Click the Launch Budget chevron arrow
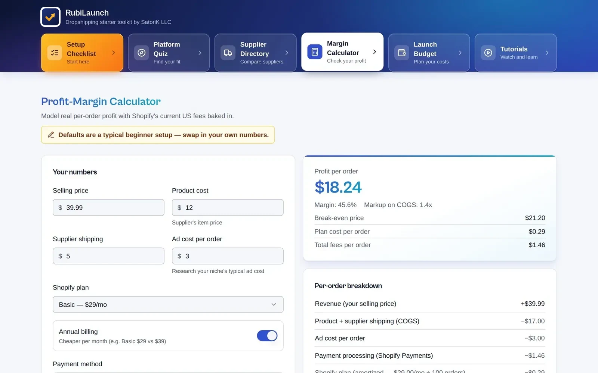 pos(460,53)
